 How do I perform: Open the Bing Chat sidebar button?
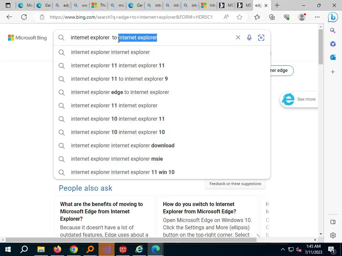point(333,17)
